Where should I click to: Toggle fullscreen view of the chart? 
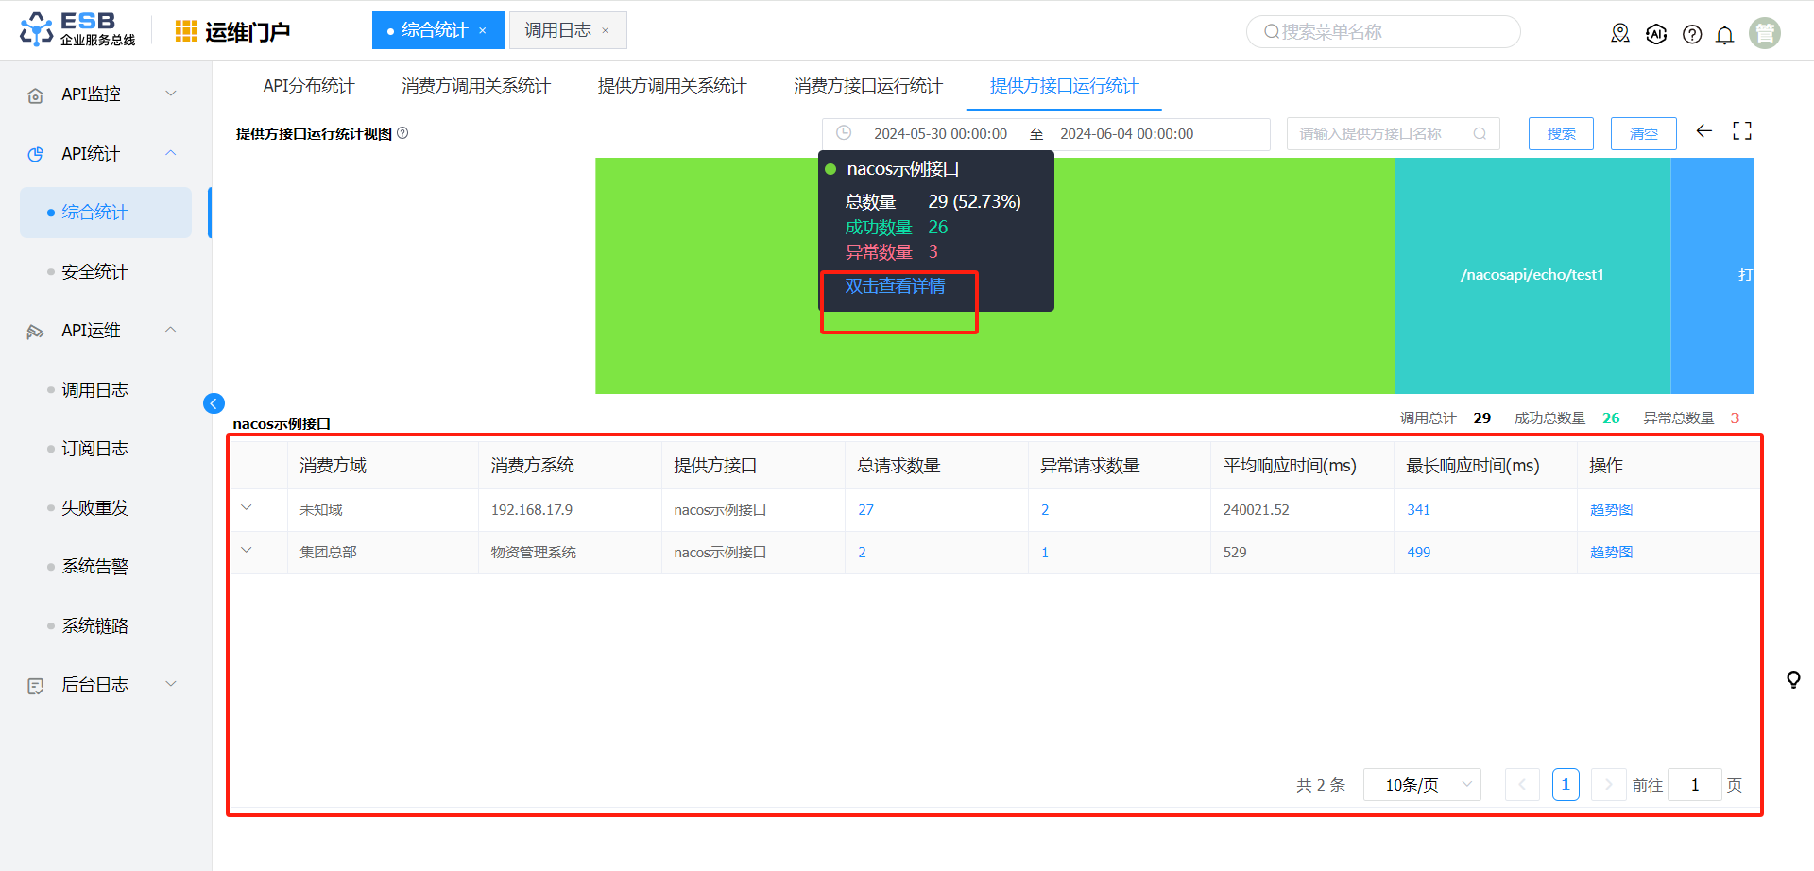coord(1742,131)
